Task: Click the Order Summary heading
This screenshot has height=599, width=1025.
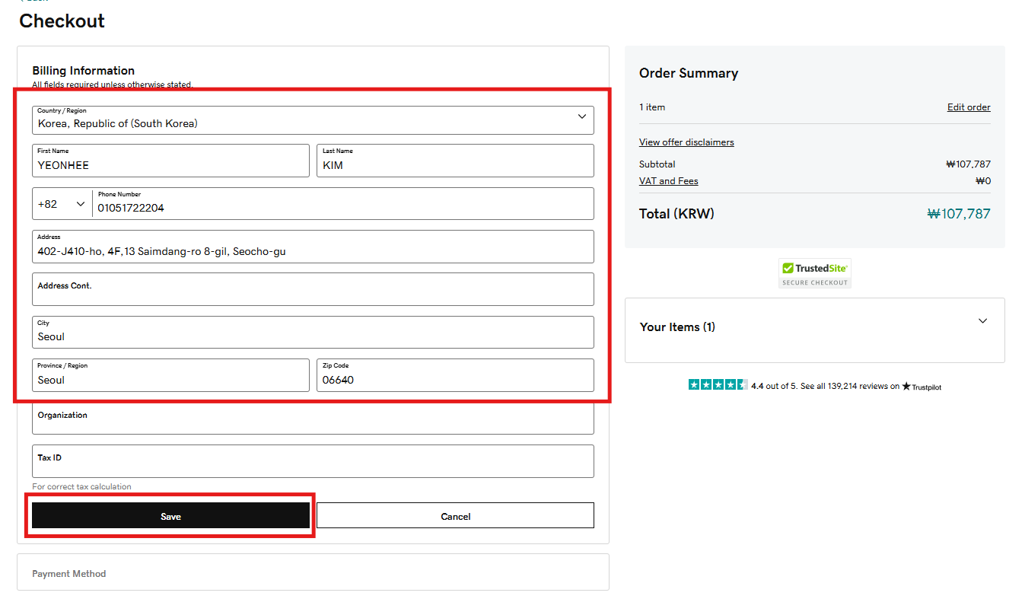Action: click(x=689, y=73)
